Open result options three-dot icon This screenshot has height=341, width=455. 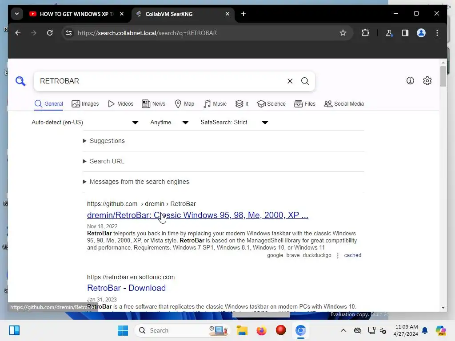[338, 256]
